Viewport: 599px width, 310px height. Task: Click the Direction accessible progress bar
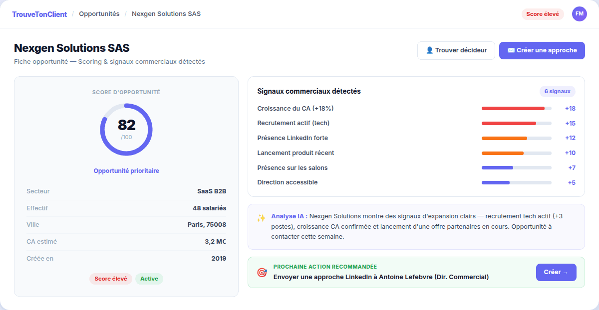pos(517,182)
